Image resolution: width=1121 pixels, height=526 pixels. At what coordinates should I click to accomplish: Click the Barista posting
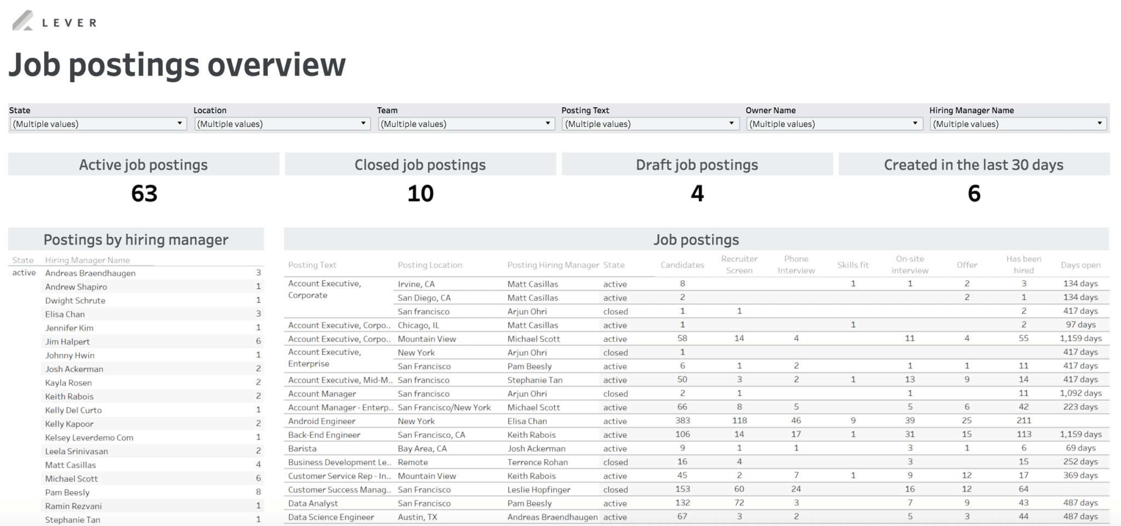pyautogui.click(x=302, y=448)
